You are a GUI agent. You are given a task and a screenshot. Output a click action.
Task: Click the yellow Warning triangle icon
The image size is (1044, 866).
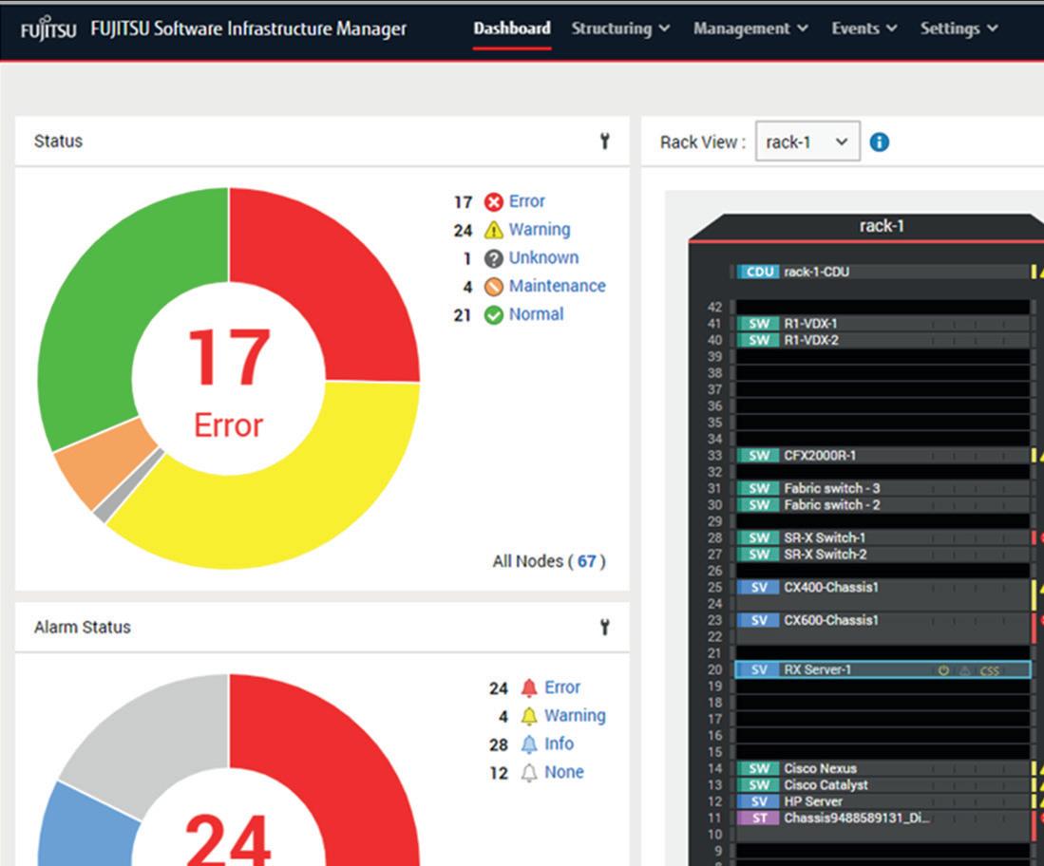pyautogui.click(x=493, y=230)
